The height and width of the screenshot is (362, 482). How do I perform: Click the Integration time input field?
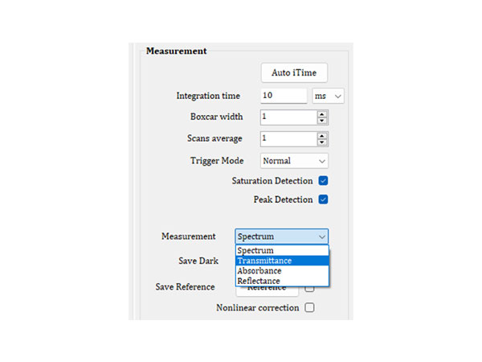[x=284, y=96]
